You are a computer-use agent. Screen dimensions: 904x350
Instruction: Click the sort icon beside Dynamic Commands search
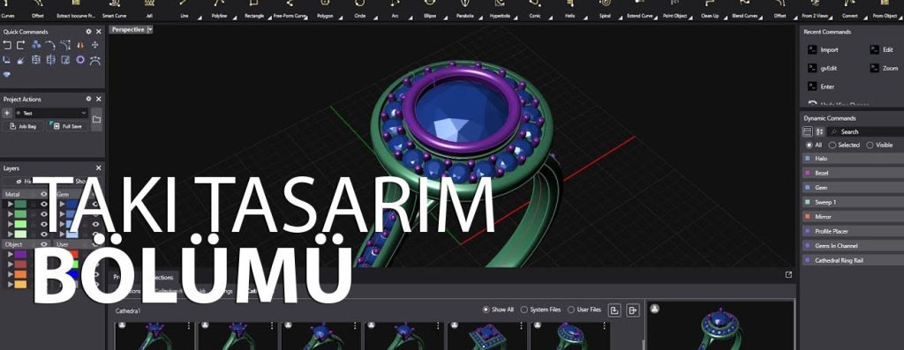click(820, 132)
